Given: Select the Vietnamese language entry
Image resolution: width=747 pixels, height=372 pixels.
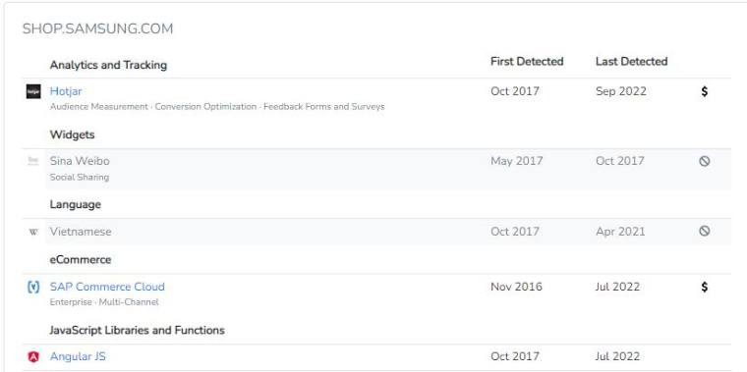Looking at the screenshot, I should [81, 232].
